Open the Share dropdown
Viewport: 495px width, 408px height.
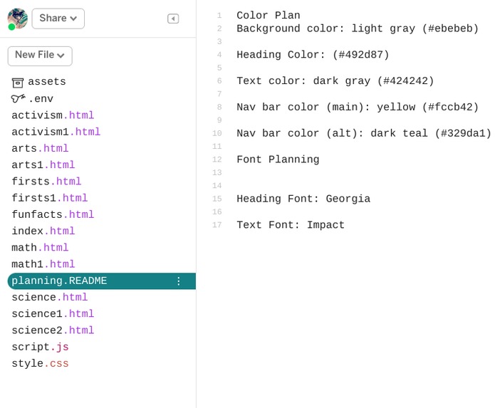(58, 19)
